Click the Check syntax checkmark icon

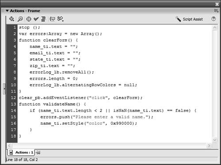(36, 19)
